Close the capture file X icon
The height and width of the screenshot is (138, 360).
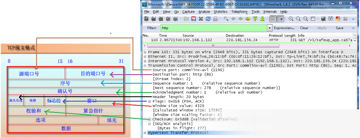(201, 19)
